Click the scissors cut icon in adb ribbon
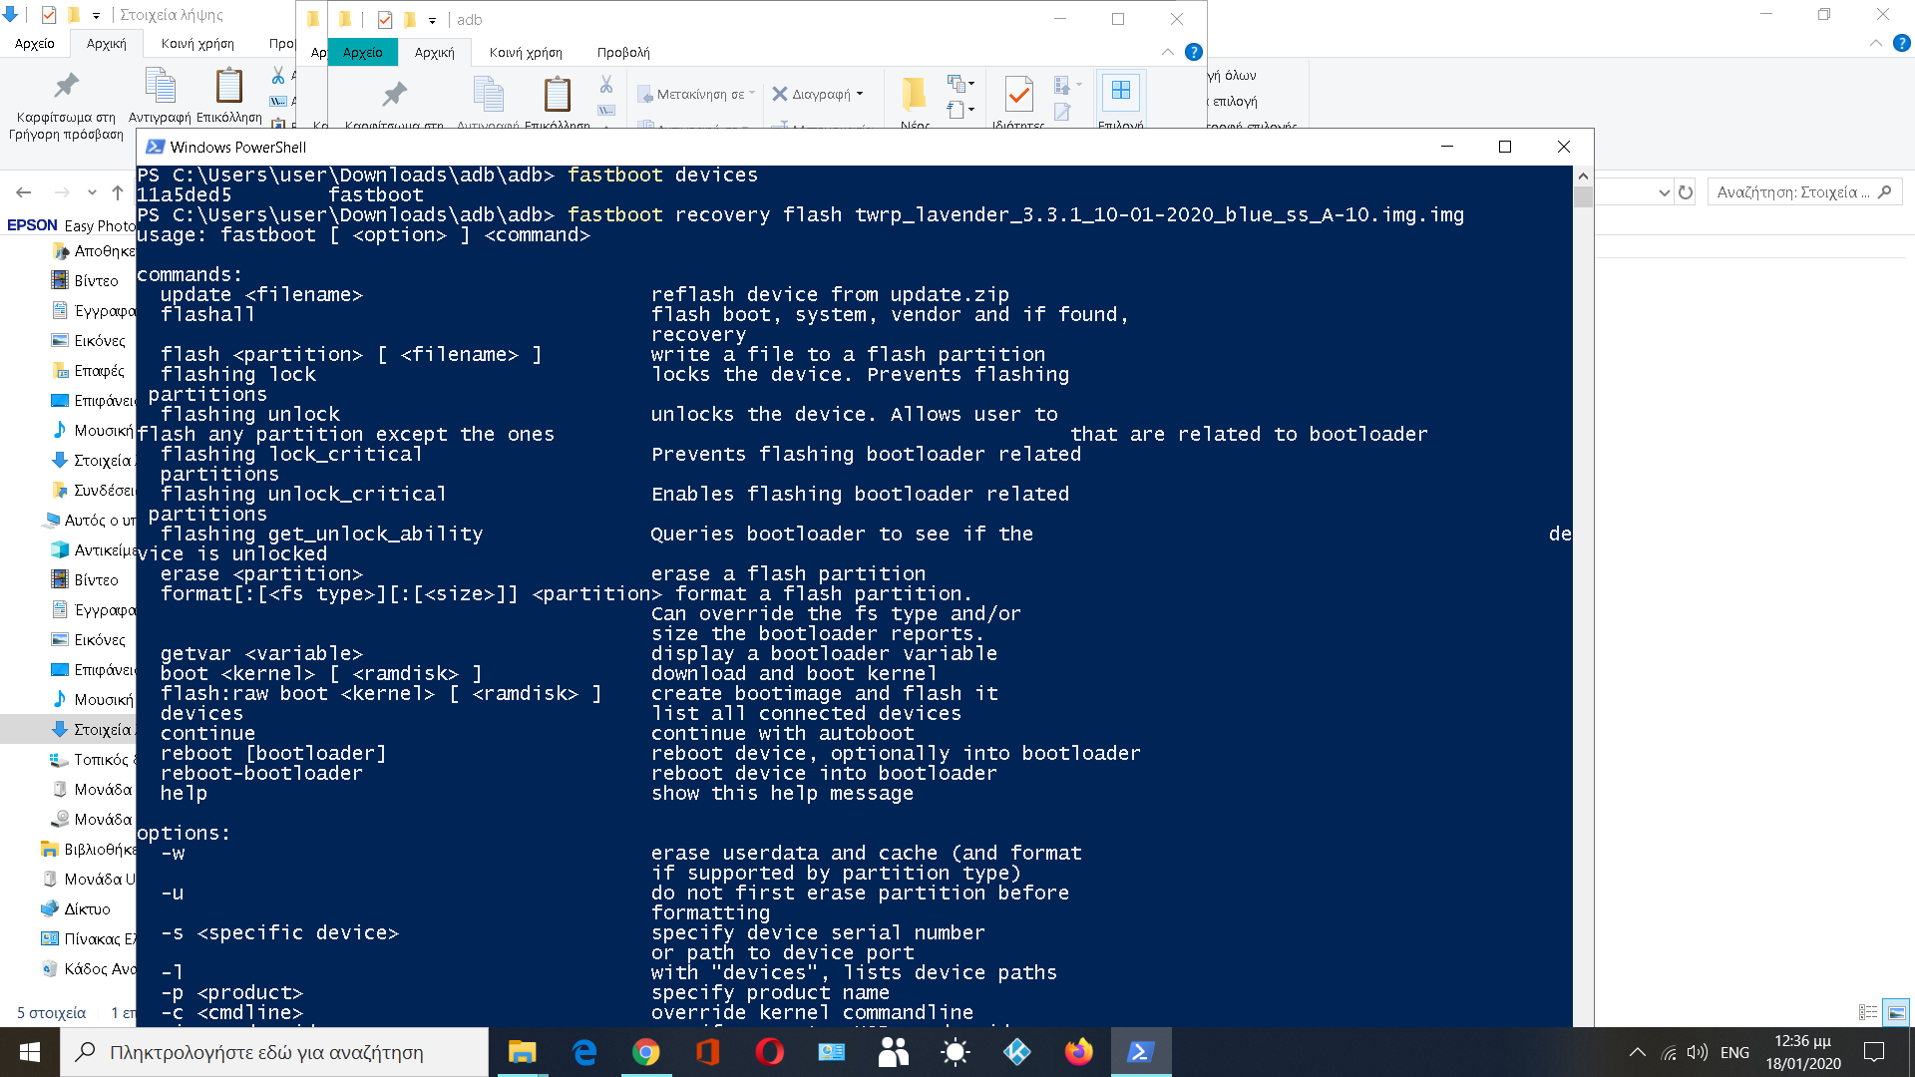This screenshot has width=1915, height=1077. click(605, 85)
